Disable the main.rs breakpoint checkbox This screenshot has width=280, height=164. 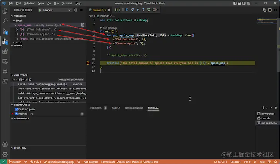[x=16, y=114]
